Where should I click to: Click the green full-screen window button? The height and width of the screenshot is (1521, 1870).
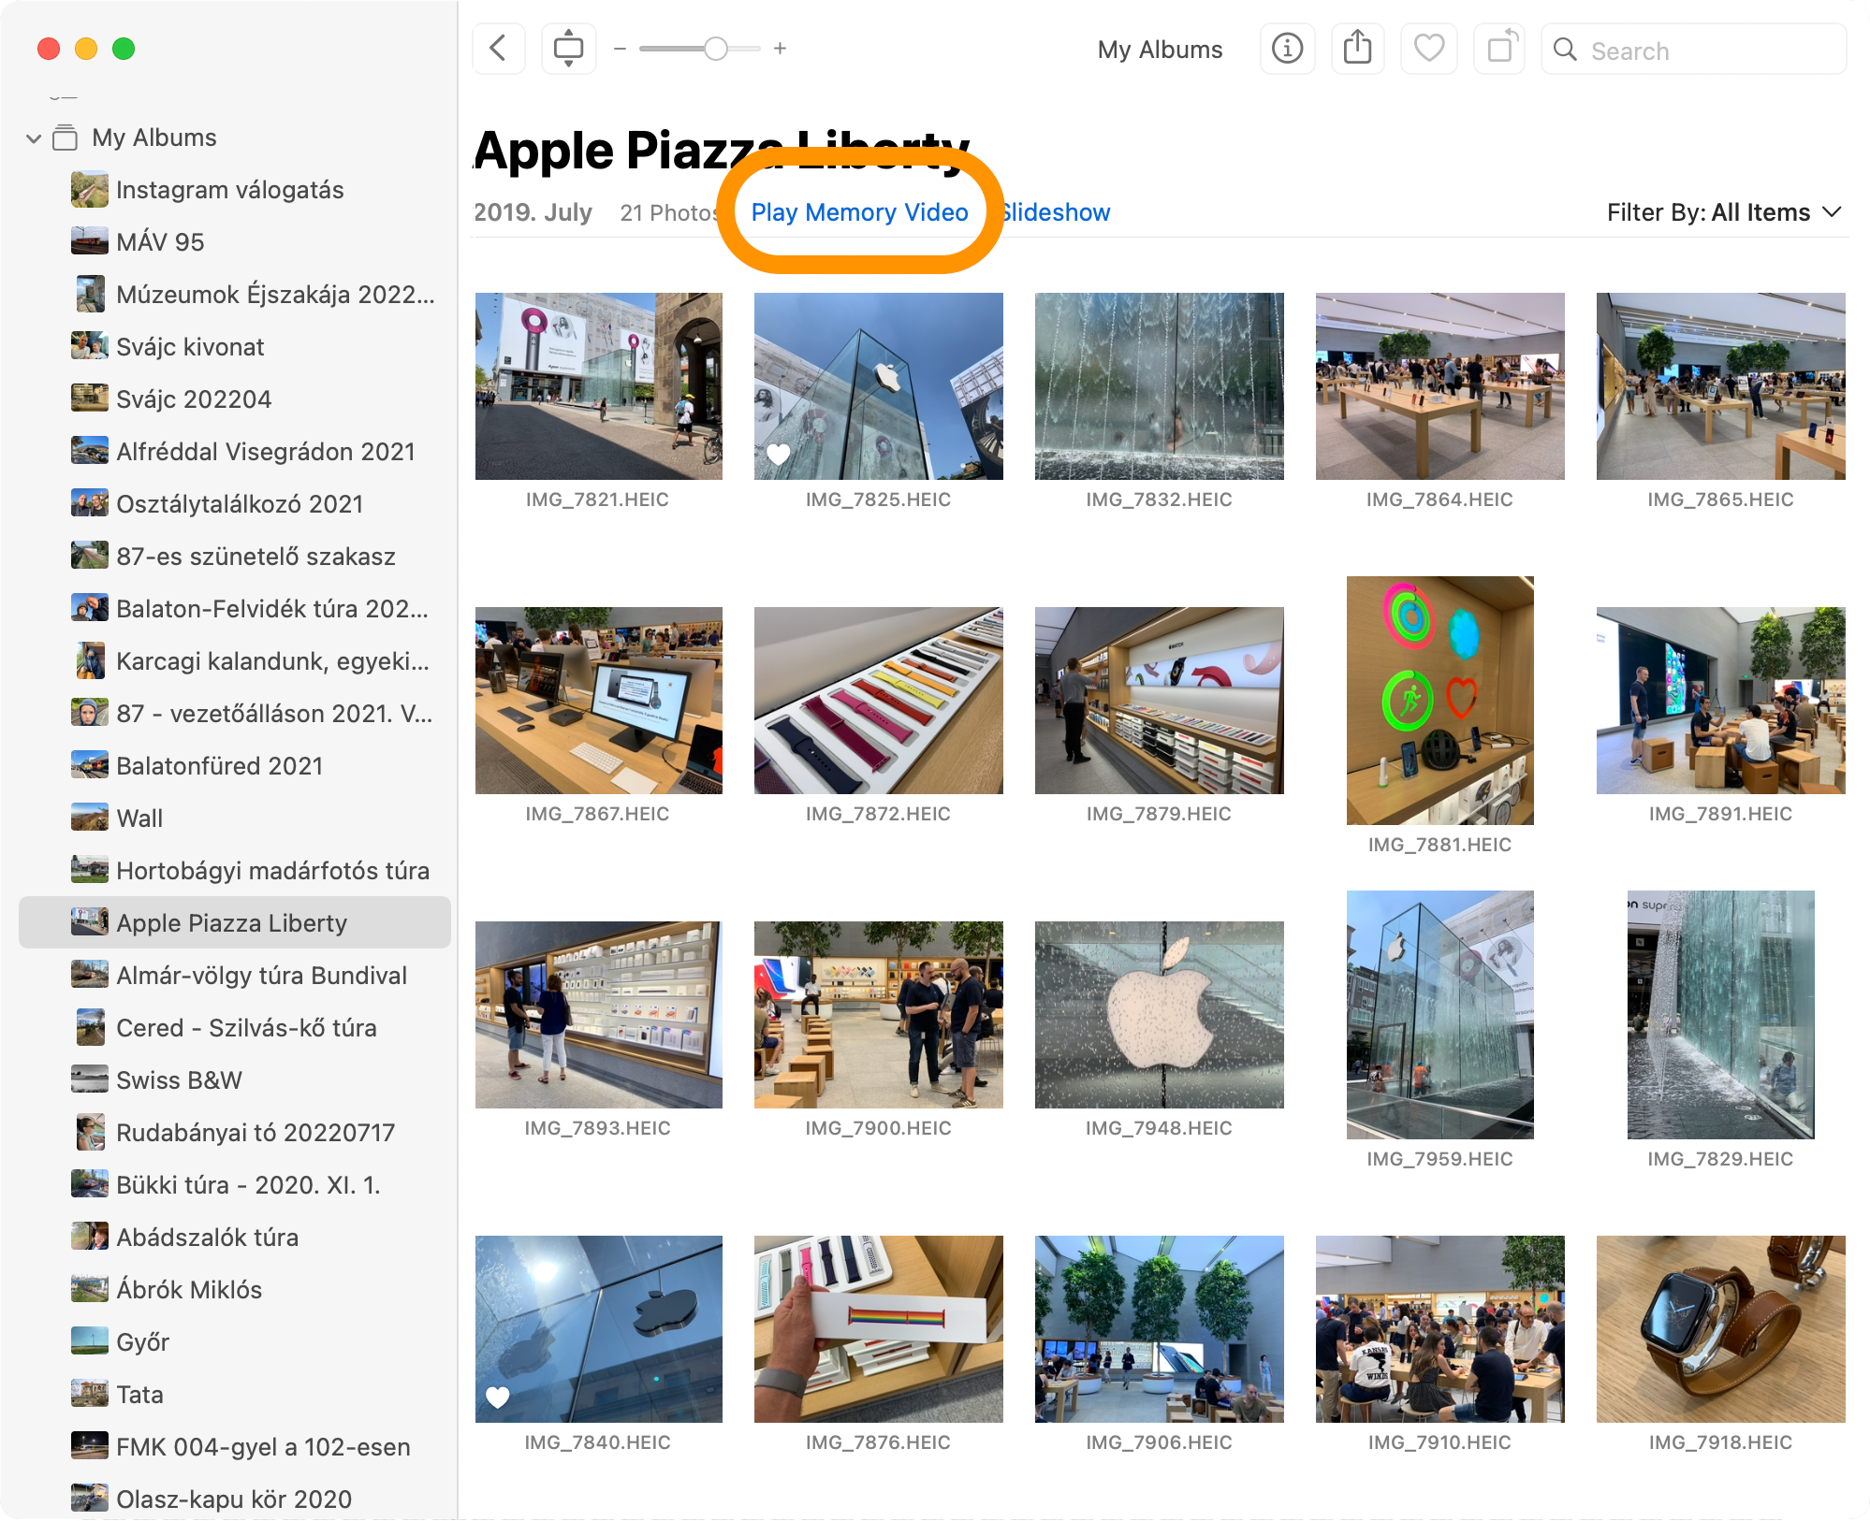click(124, 49)
